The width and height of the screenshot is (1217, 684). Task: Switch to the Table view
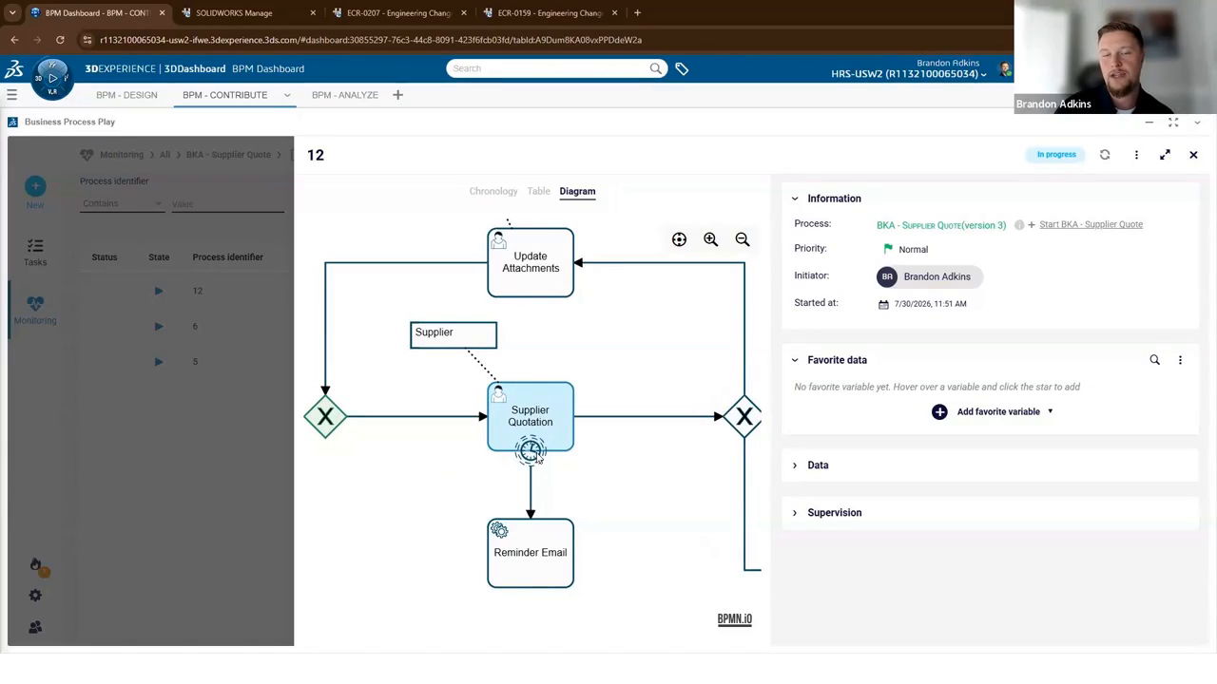click(538, 191)
